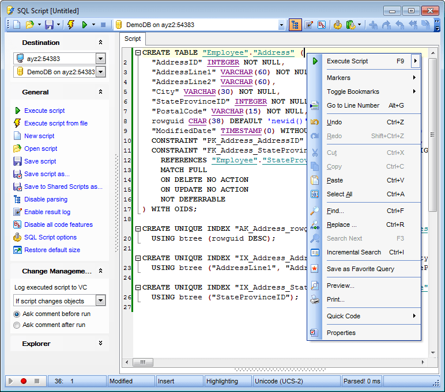Select Ask comment before run option
The image size is (445, 392).
(17, 314)
